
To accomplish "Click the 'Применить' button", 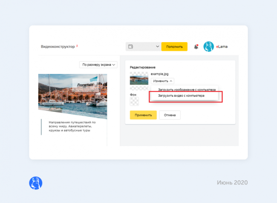I will click(x=140, y=115).
